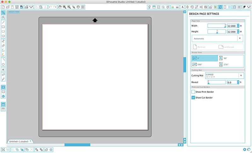252x153 pixels.
Task: Open the Library view icon
Action: tap(3, 92)
